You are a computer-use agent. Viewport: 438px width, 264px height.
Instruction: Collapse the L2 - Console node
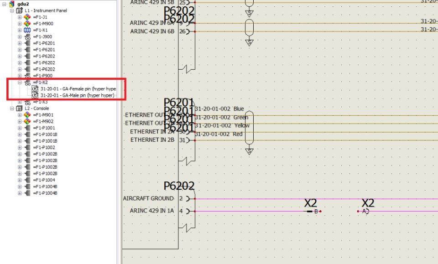pos(12,108)
